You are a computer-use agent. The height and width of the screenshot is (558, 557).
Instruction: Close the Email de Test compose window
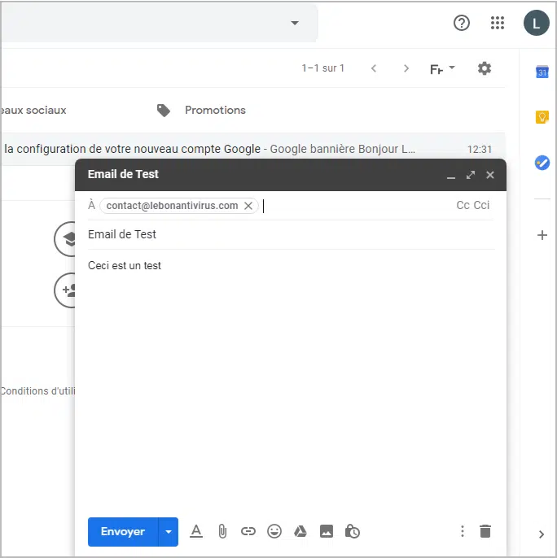(x=490, y=175)
